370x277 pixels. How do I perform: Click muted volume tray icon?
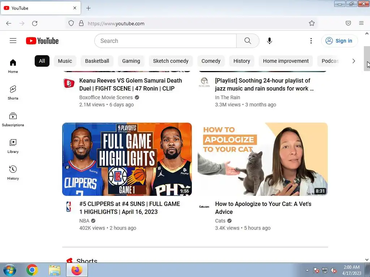pos(334,270)
